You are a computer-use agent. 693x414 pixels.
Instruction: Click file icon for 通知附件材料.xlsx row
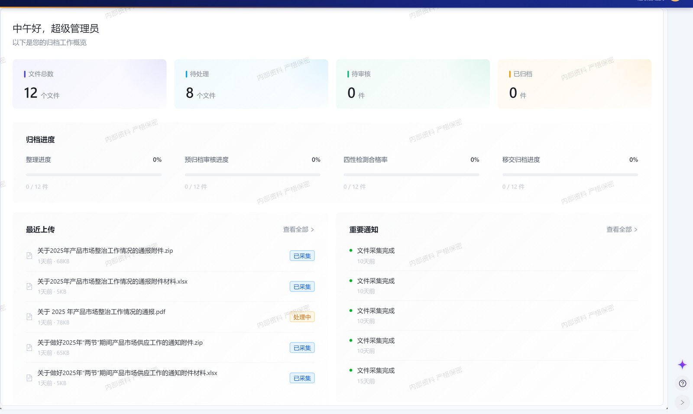click(29, 378)
